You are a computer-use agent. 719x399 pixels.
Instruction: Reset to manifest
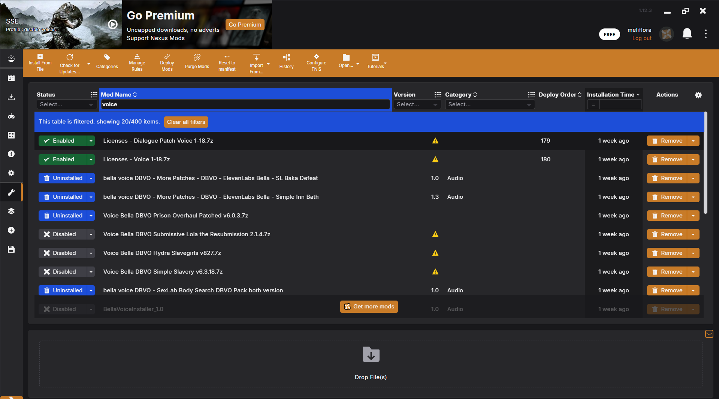click(227, 63)
